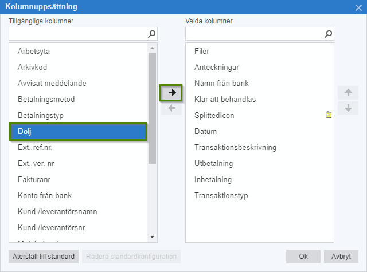Viewport: 367px width, 272px height.
Task: Select Fakturanr in available columns
Action: tap(34, 180)
